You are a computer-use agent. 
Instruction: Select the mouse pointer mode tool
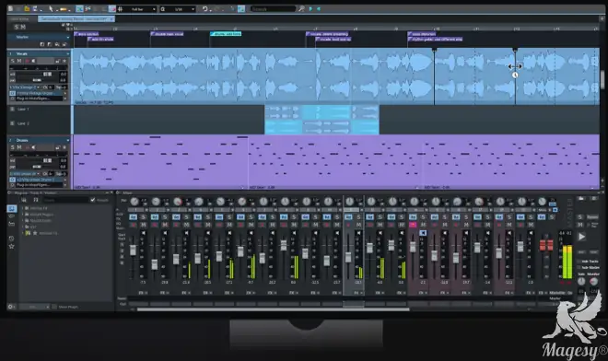(51, 8)
